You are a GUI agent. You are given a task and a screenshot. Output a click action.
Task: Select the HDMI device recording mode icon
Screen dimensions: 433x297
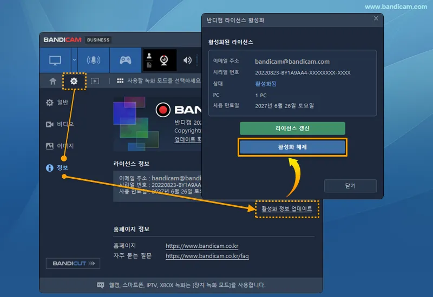(x=93, y=60)
